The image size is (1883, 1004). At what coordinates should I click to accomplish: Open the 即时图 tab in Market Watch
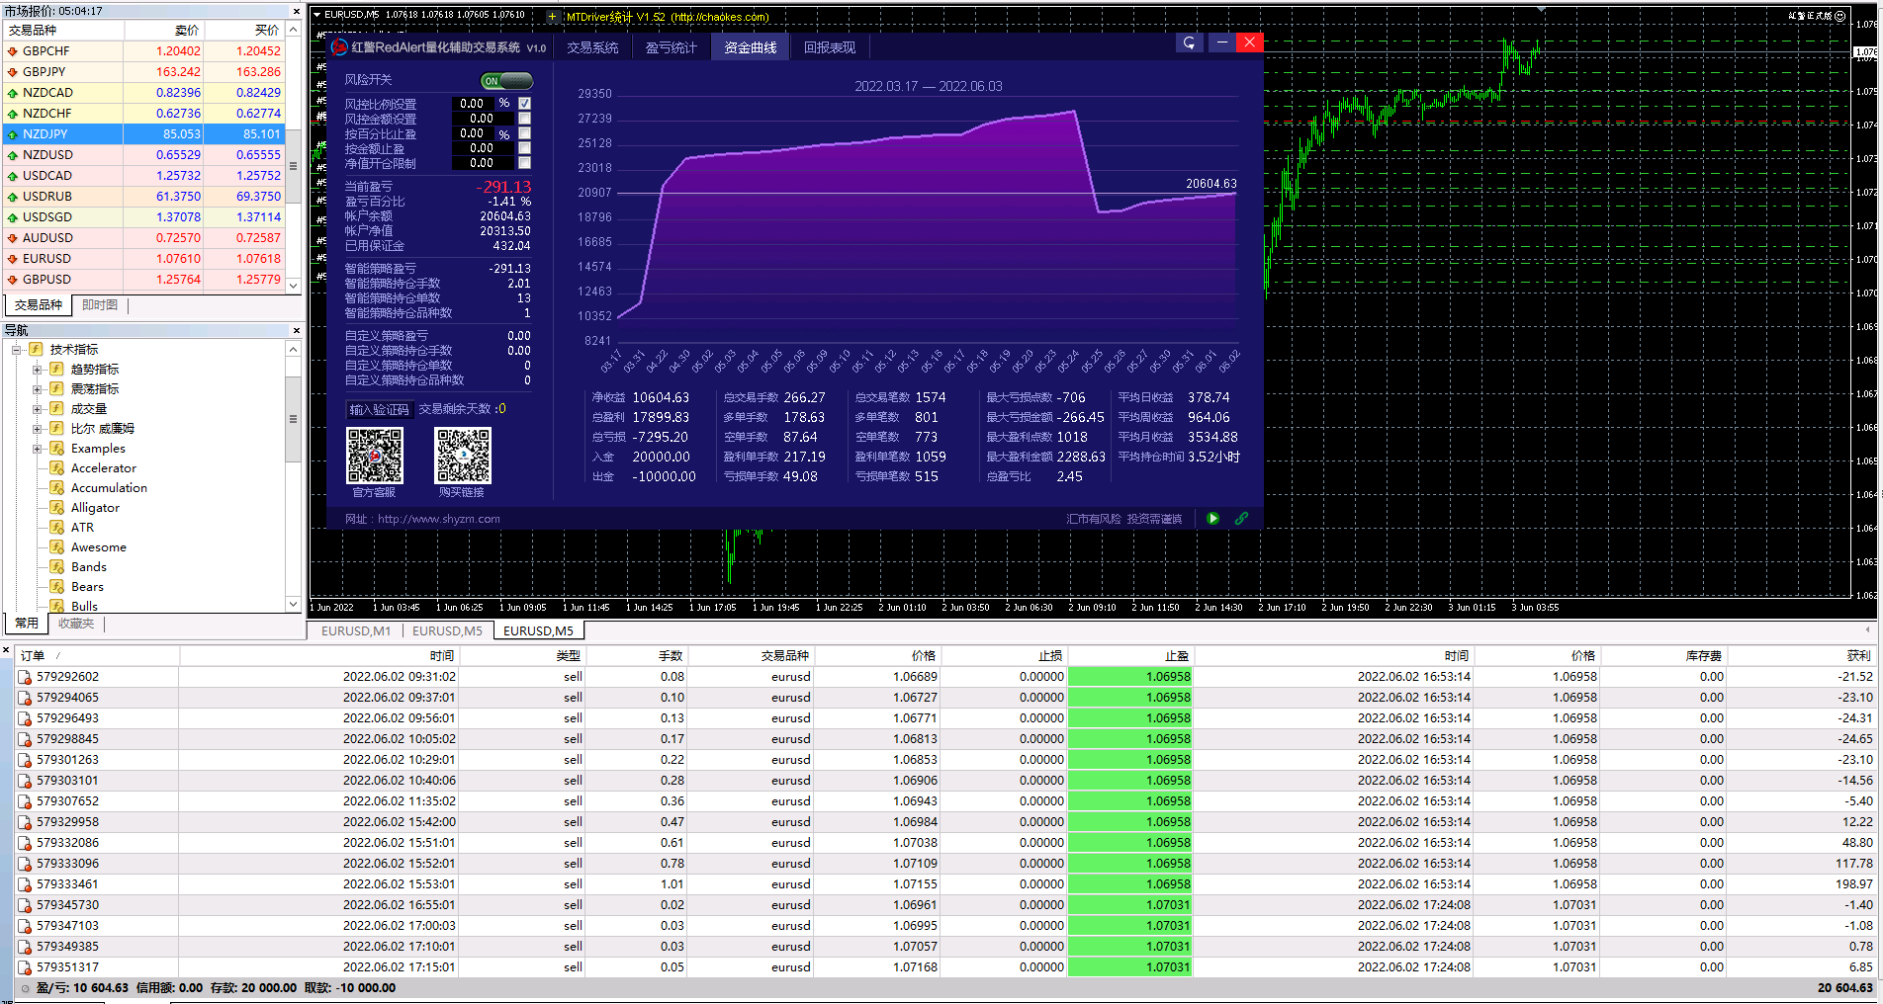tap(100, 305)
